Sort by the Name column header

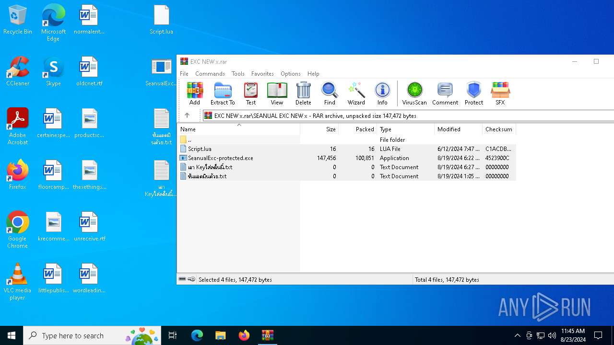[239, 129]
